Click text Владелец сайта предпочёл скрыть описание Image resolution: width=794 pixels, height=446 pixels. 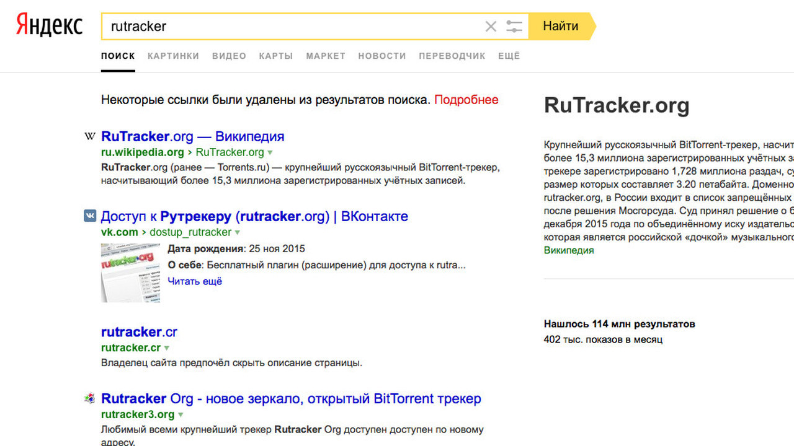pos(231,363)
